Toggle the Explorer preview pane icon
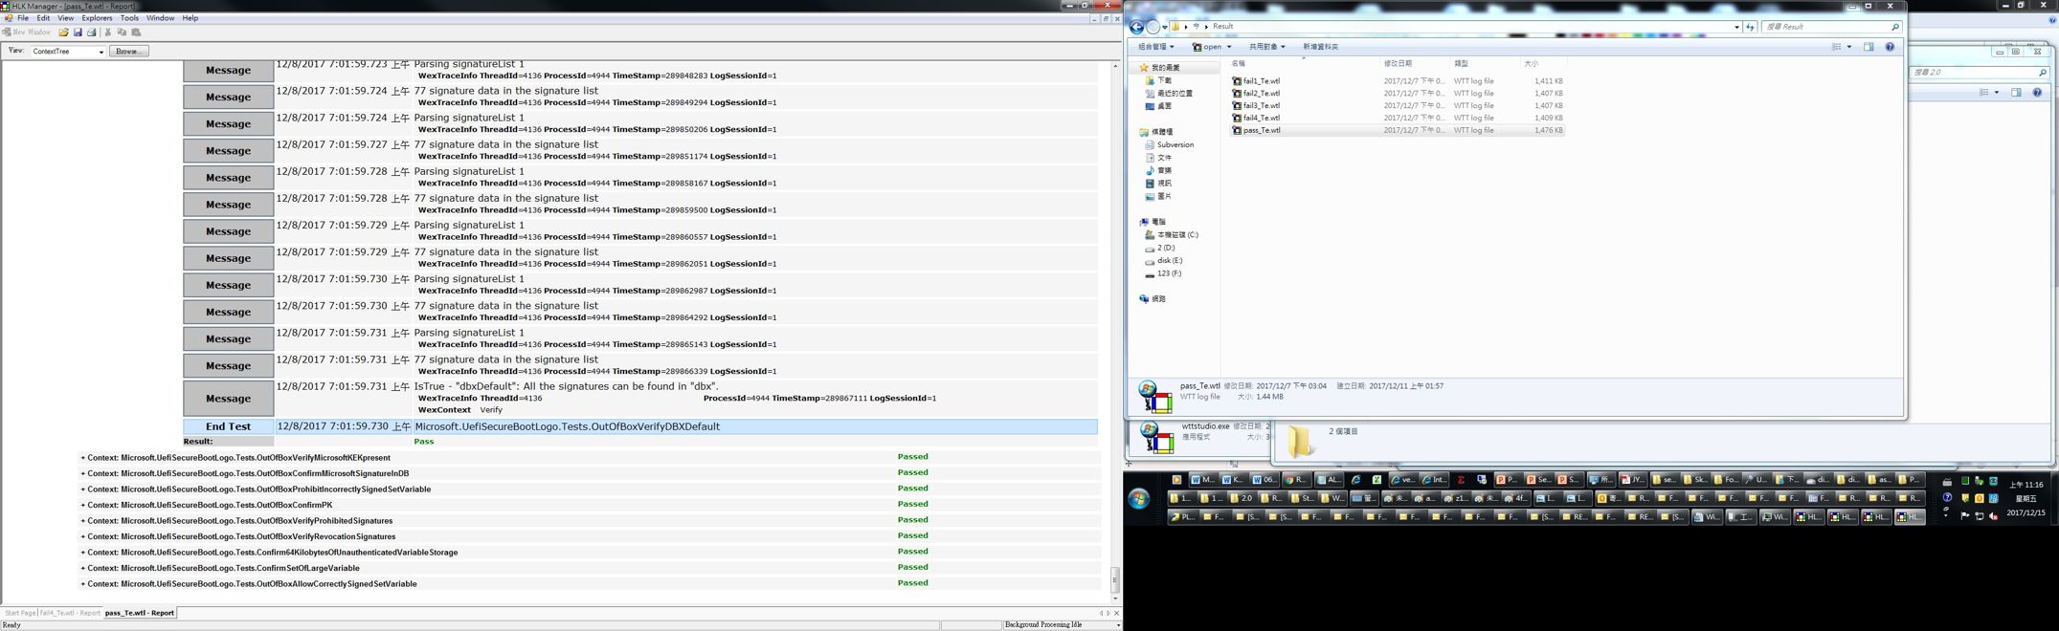Image resolution: width=2059 pixels, height=631 pixels. [x=1869, y=47]
